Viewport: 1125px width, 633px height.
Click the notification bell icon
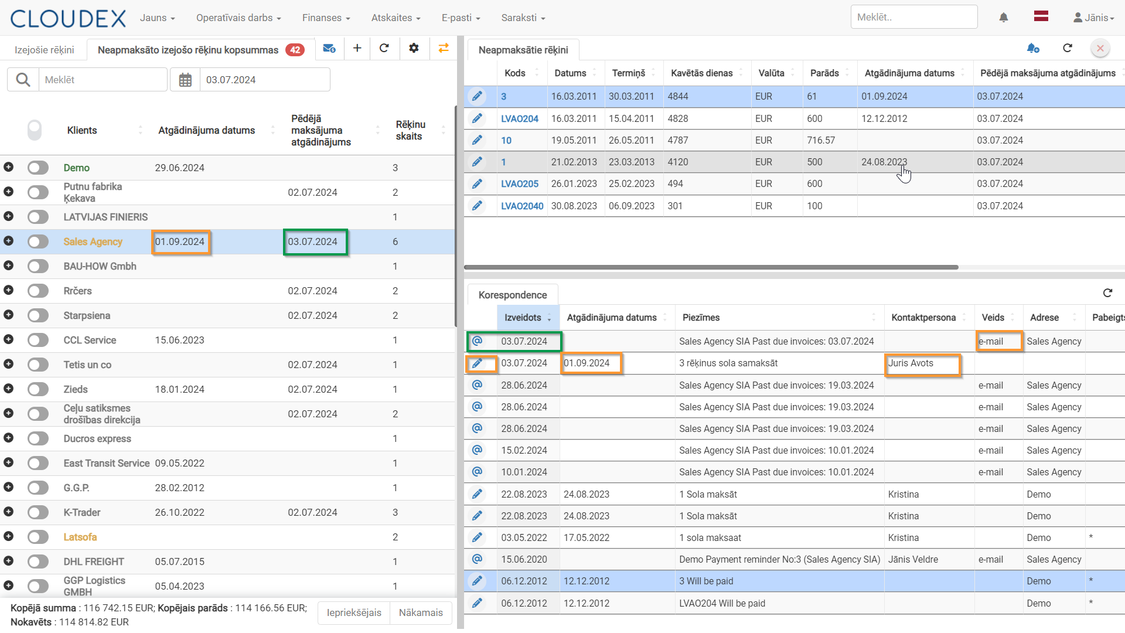tap(1004, 18)
